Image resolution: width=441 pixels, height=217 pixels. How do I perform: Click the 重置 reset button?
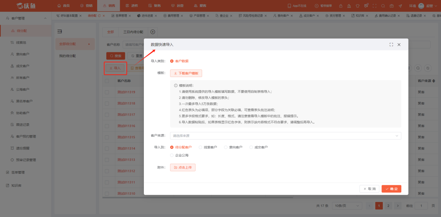click(x=137, y=56)
